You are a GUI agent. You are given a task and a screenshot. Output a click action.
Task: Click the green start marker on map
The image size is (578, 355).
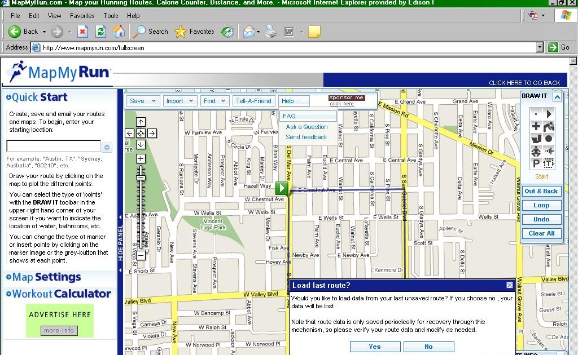point(282,188)
